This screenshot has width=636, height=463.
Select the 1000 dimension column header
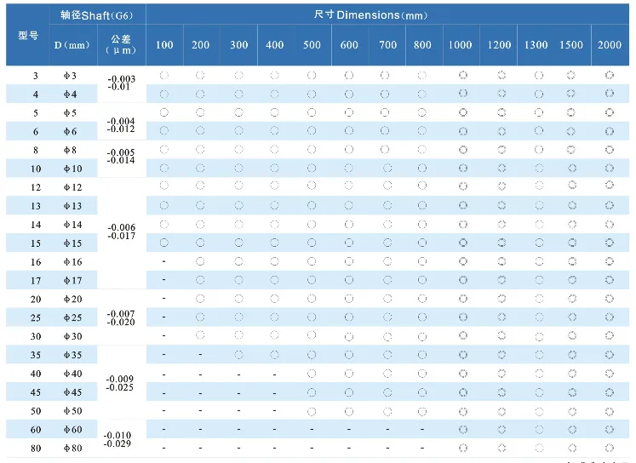(460, 45)
